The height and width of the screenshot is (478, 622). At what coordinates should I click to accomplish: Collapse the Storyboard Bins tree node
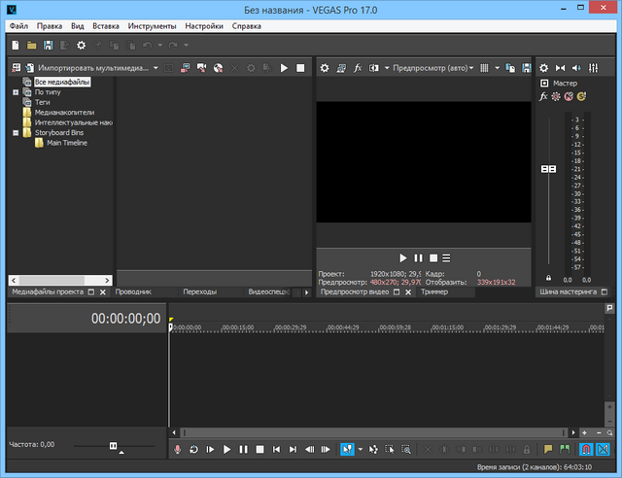coord(16,133)
